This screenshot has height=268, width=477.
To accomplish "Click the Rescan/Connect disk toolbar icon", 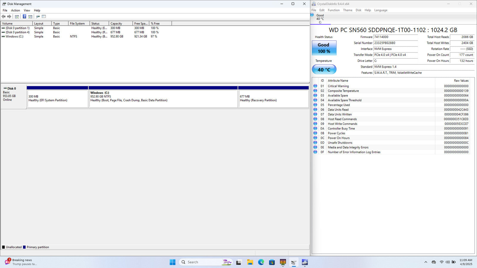I will tap(38, 17).
